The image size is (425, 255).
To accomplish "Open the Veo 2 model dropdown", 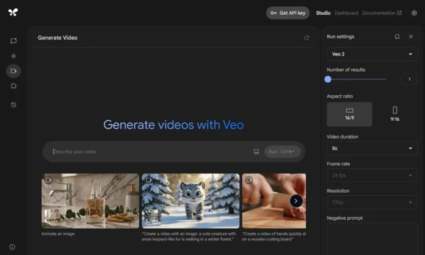I will pyautogui.click(x=372, y=54).
